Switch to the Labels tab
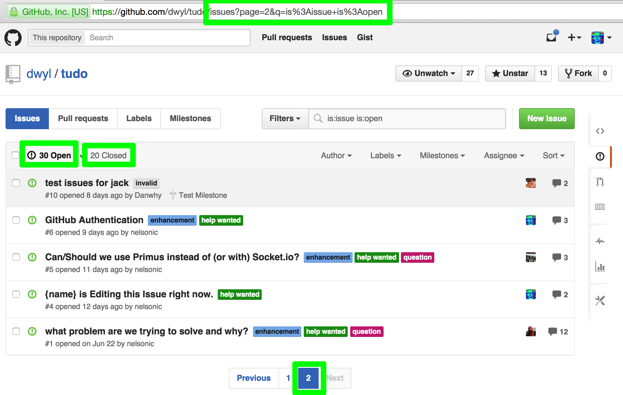Viewport: 623px width, 395px height. tap(139, 118)
